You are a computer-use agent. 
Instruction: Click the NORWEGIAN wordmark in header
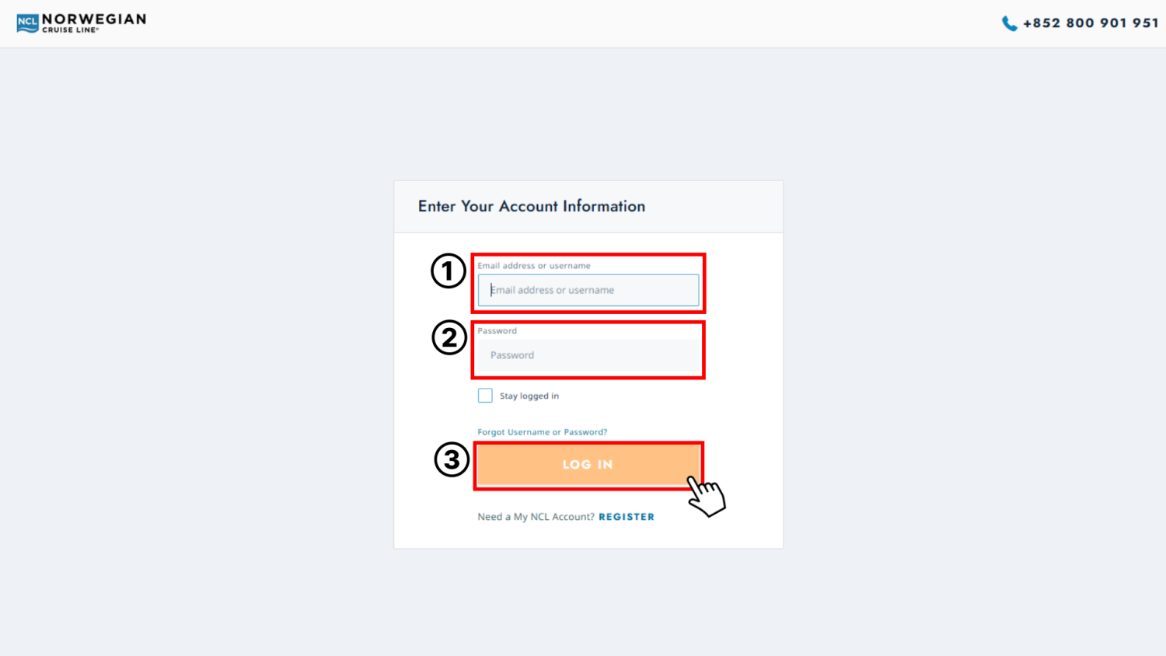(94, 19)
